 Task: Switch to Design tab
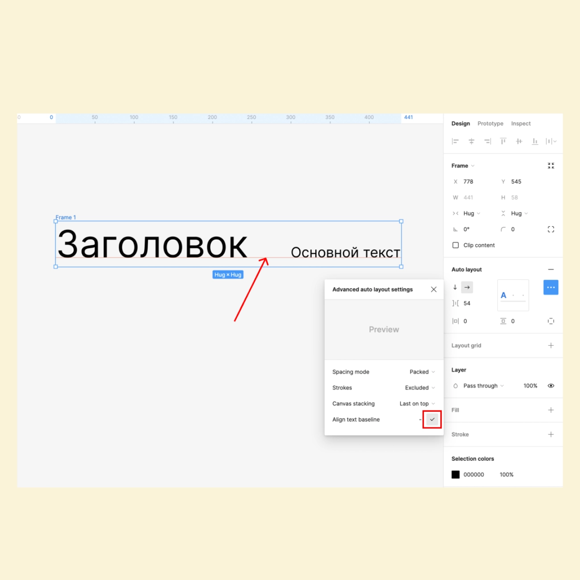point(460,124)
